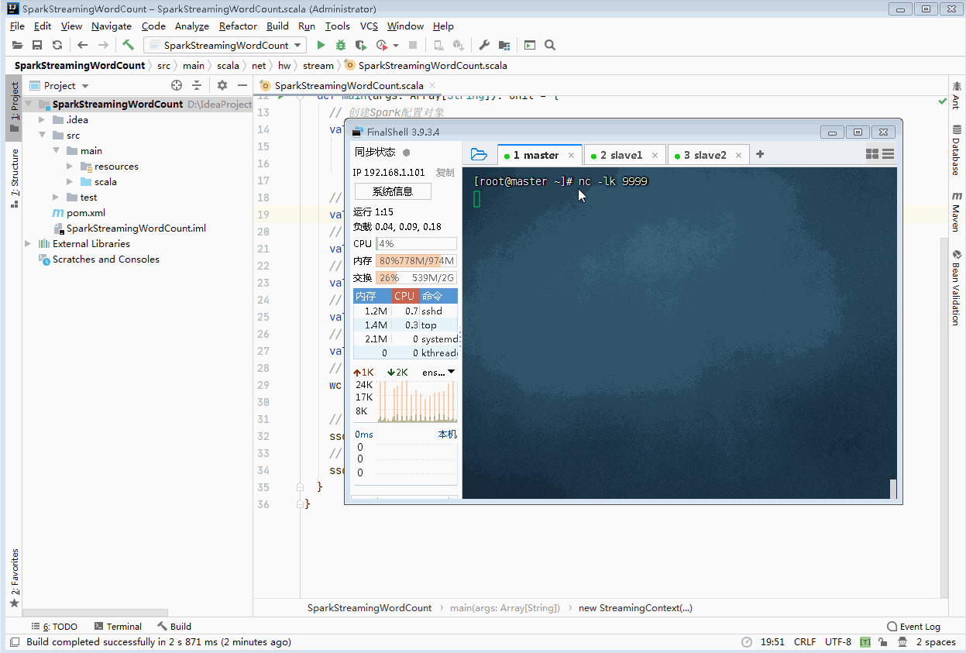Open the VCS menu
Screen dimensions: 966x653
369,26
